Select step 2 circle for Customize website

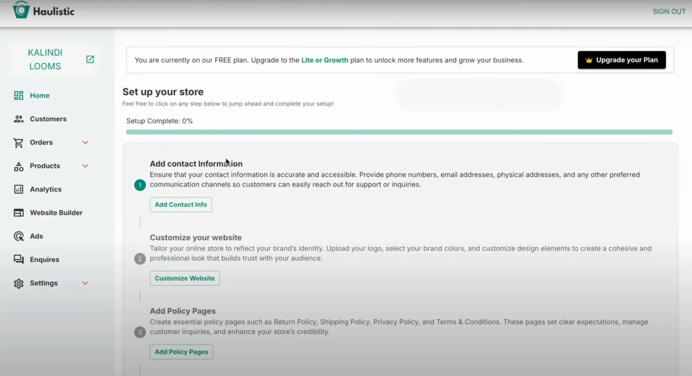coord(140,259)
